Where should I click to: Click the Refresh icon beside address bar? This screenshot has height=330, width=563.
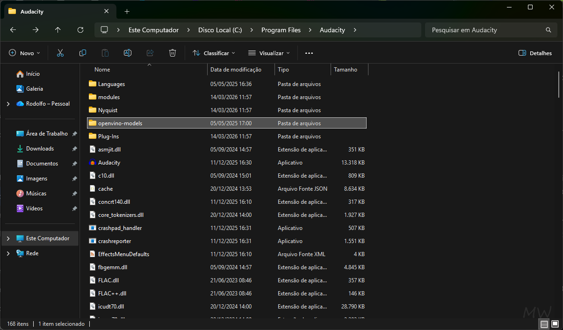tap(80, 30)
